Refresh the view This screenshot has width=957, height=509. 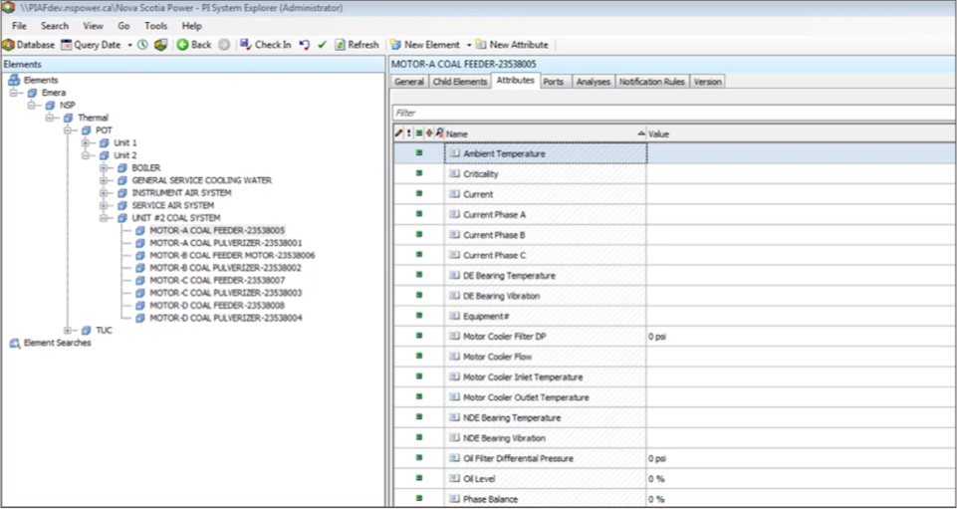tap(357, 45)
